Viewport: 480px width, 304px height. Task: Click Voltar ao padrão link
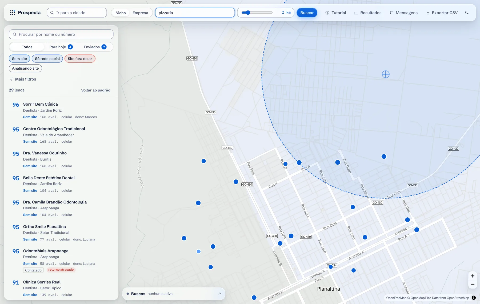click(x=96, y=90)
